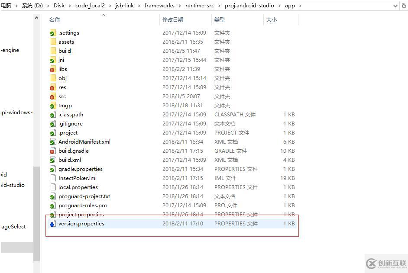Go to 'jsb-link' in the breadcrumb path
The image size is (408, 273).
tap(125, 6)
